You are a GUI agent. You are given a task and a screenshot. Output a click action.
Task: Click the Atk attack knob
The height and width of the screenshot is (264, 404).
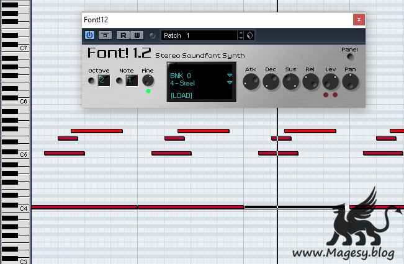click(x=251, y=81)
